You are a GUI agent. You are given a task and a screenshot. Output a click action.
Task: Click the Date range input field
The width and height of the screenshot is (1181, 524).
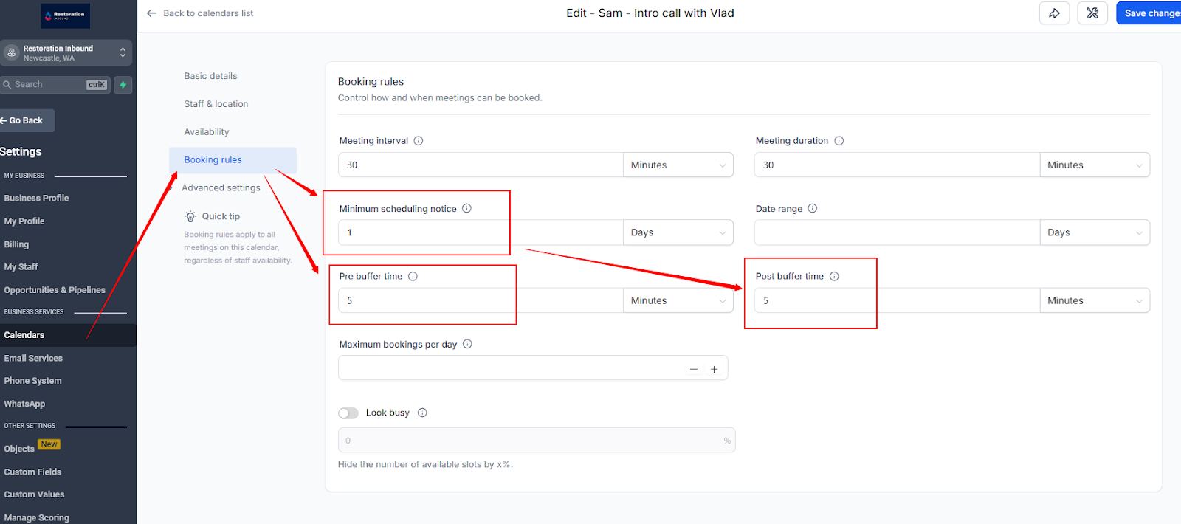click(896, 232)
